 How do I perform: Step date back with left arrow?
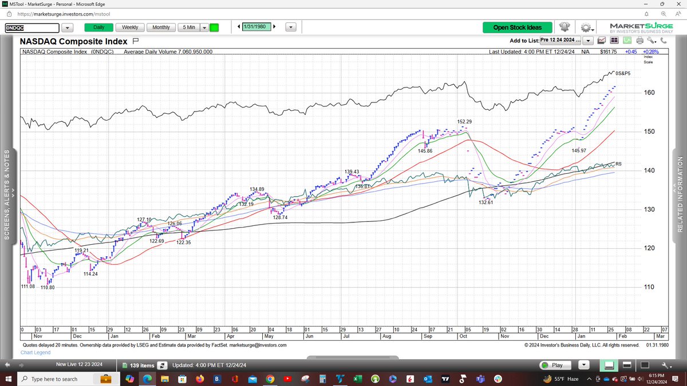point(239,27)
